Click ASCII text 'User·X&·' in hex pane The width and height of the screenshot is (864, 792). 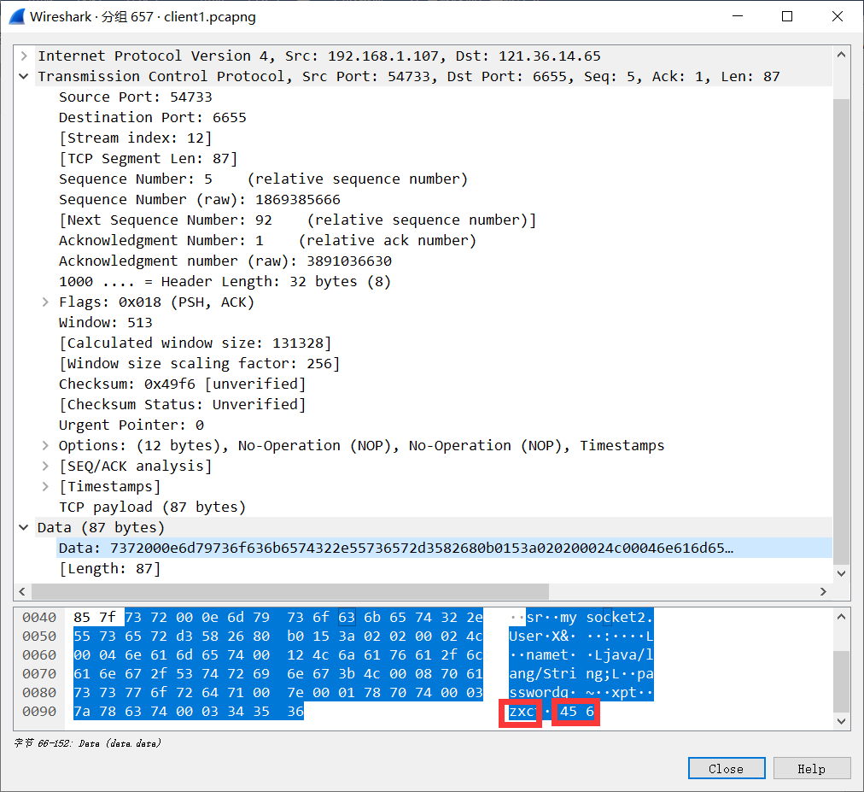[x=543, y=636]
